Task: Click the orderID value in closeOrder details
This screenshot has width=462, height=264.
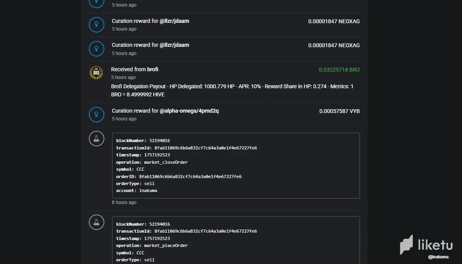Action: [190, 177]
